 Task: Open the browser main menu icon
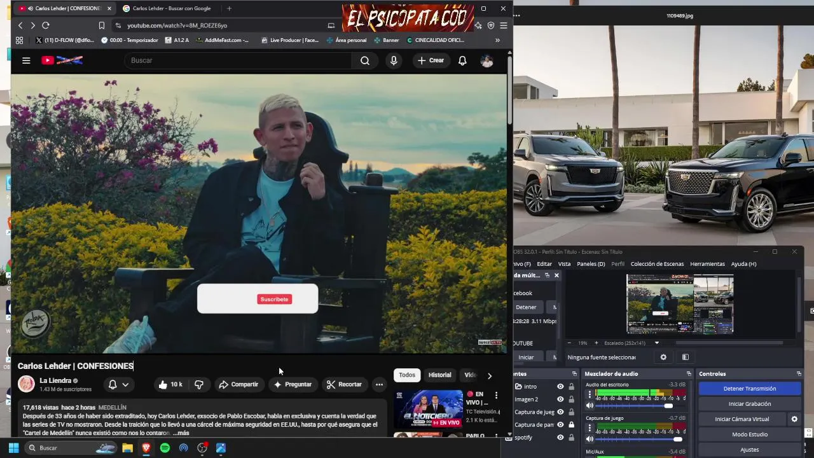click(503, 25)
